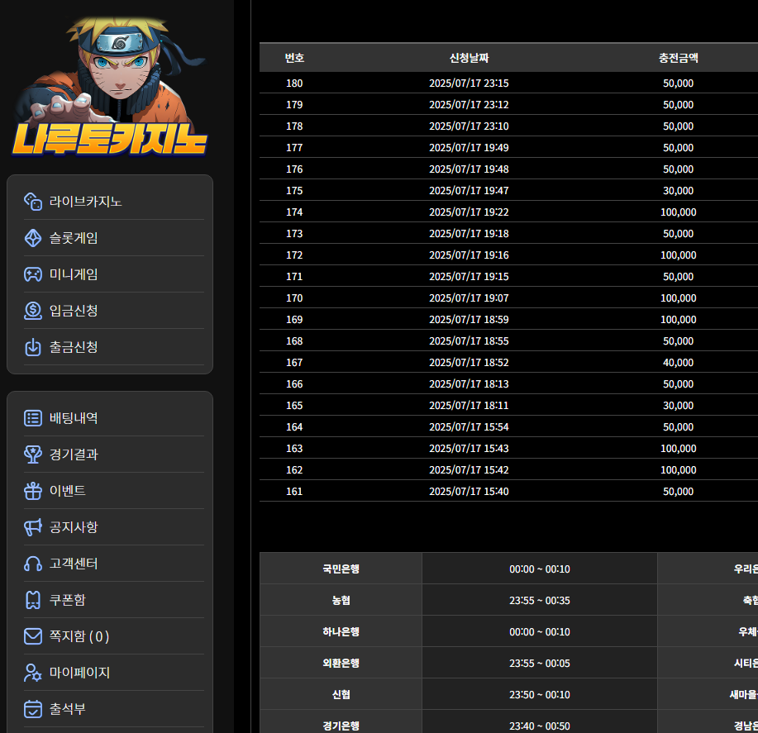Click the 쪽지함 envelope icon
The width and height of the screenshot is (758, 733).
click(33, 636)
